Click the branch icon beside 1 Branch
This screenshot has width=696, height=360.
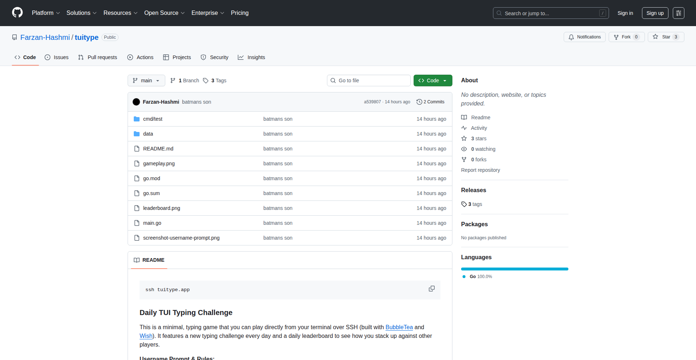tap(173, 80)
